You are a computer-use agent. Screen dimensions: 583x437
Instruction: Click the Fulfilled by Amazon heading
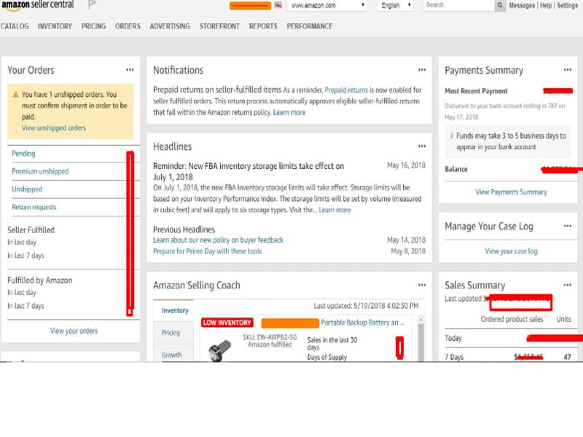(40, 280)
